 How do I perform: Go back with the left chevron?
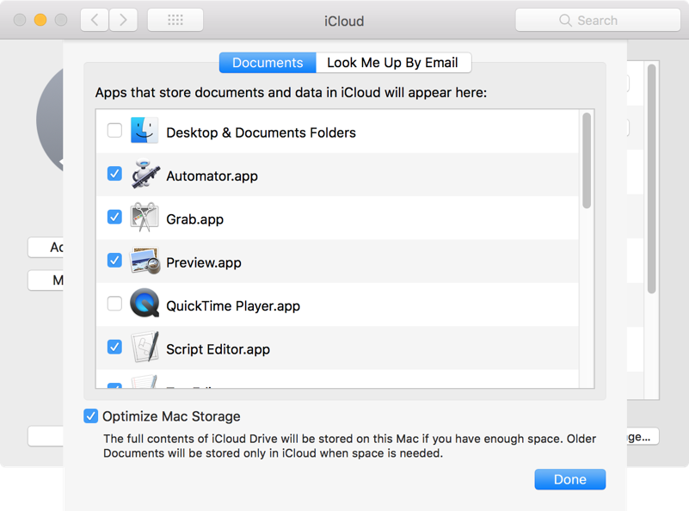coord(95,20)
